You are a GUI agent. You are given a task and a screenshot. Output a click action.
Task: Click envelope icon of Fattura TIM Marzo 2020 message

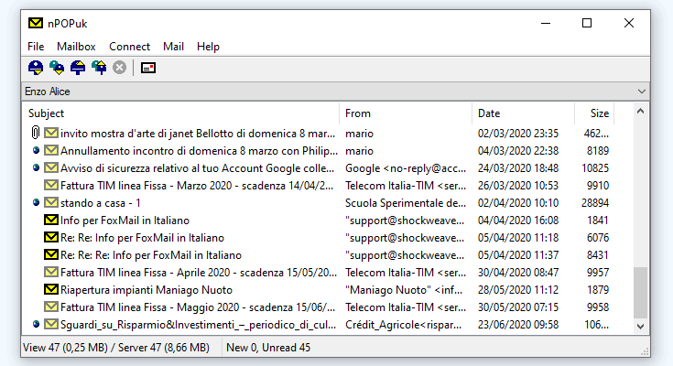(x=51, y=185)
